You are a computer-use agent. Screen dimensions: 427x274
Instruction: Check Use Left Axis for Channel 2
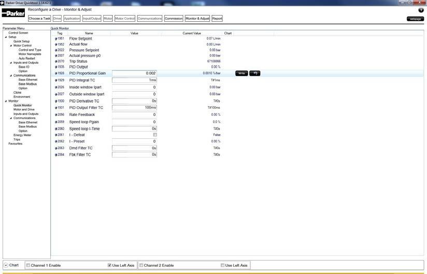click(x=222, y=265)
